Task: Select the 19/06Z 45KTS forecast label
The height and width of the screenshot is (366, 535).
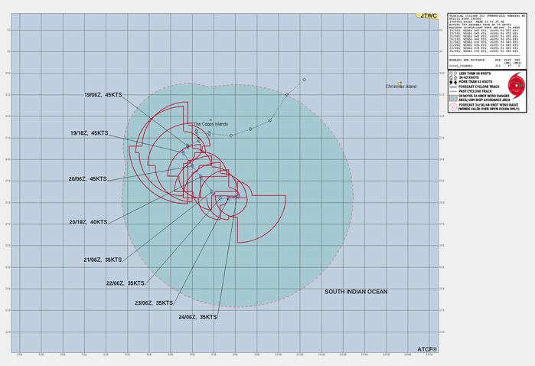Action: (x=103, y=94)
